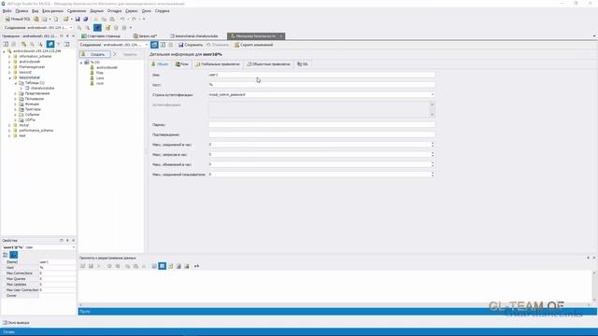The height and width of the screenshot is (336, 598).
Task: Collapse the Таблицы folder in Explorer
Action: coord(16,83)
